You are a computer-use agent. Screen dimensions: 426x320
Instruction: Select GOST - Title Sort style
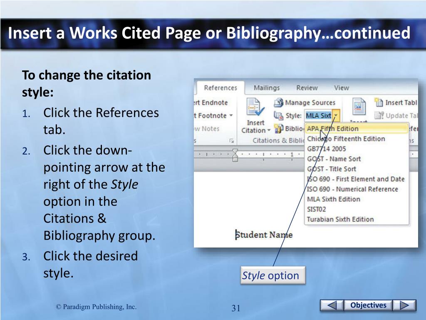pyautogui.click(x=357, y=169)
